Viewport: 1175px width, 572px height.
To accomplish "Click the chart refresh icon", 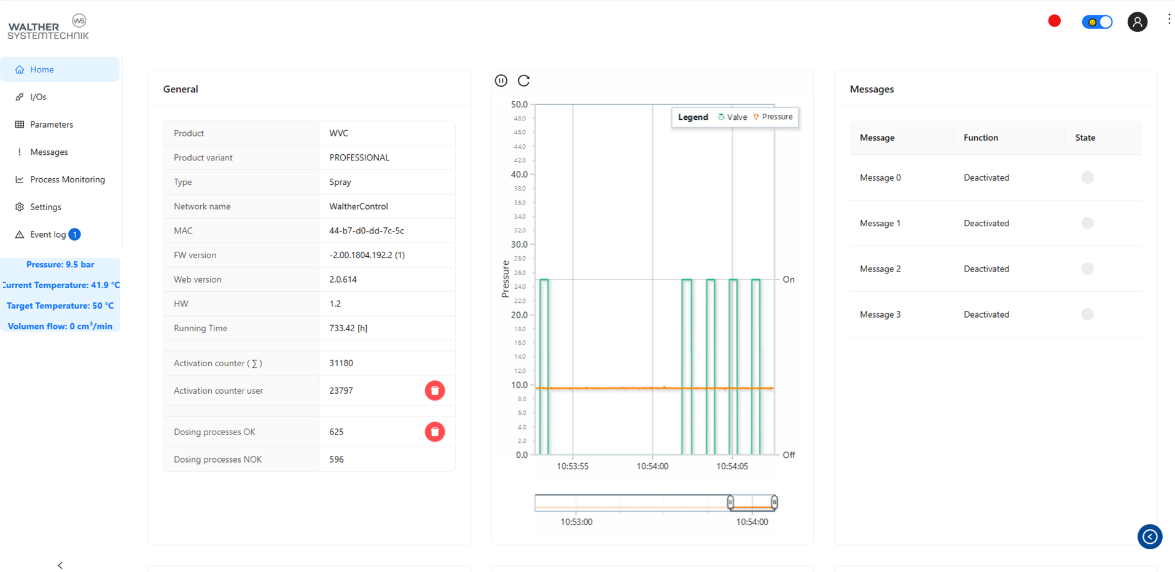I will 523,80.
